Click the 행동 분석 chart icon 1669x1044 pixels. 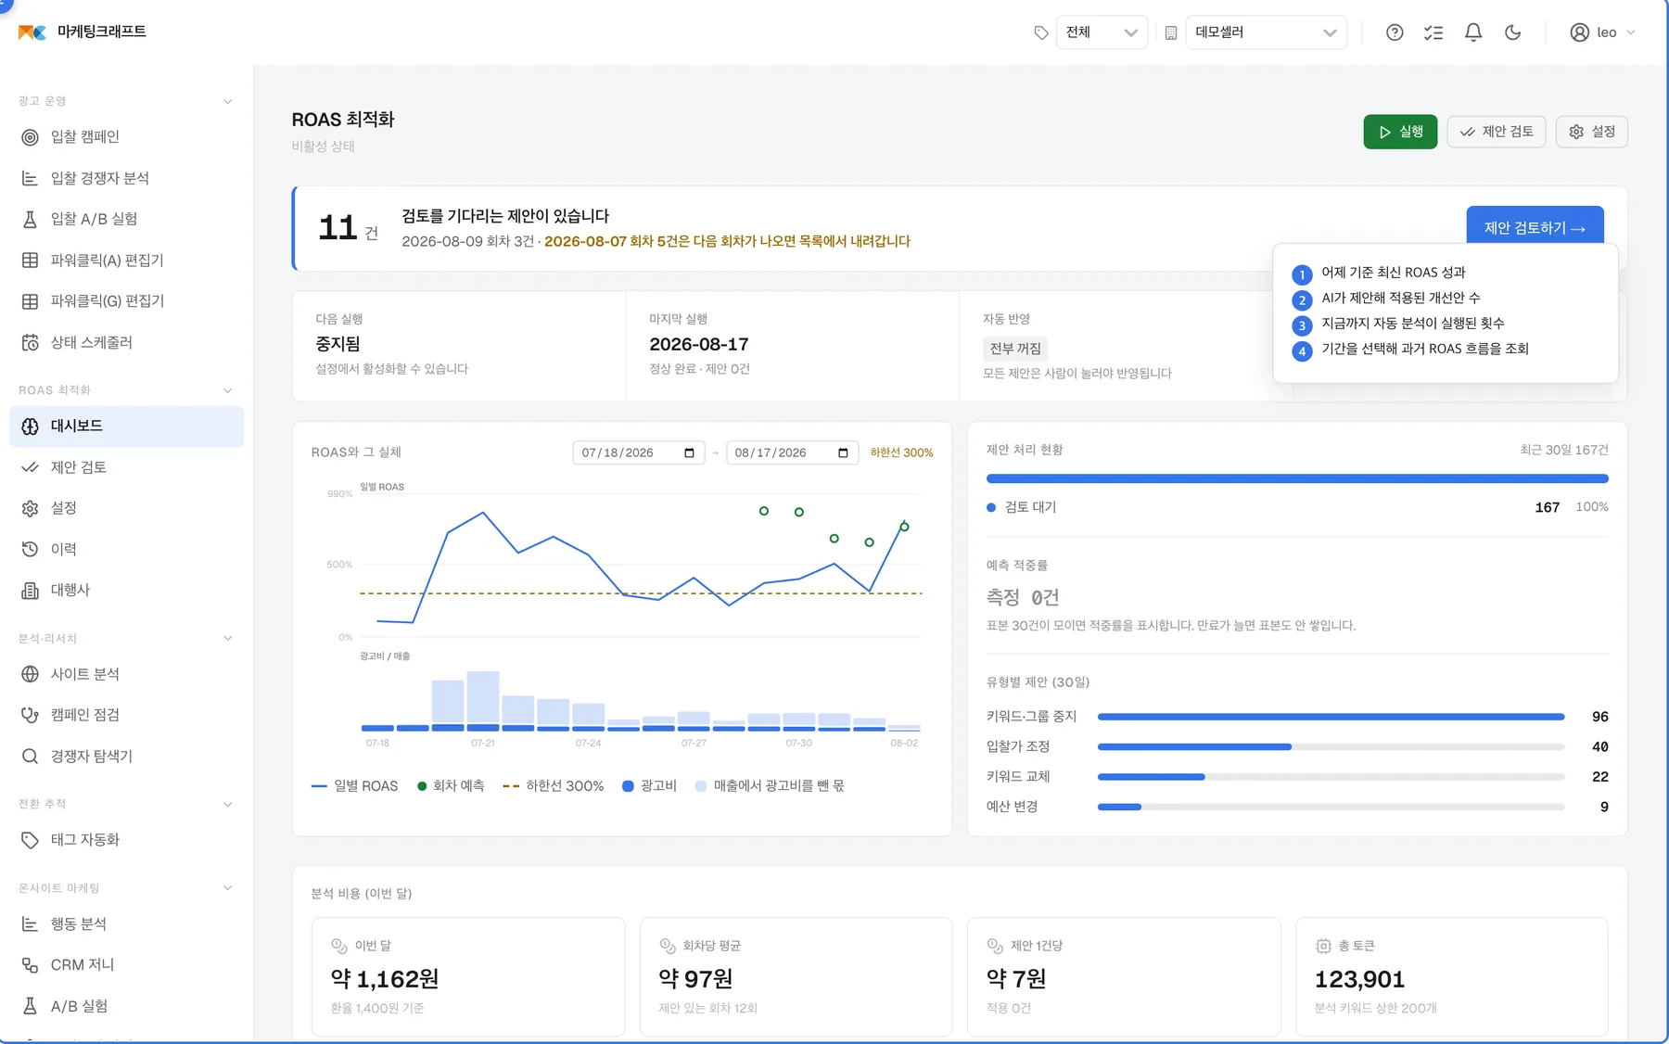tap(30, 924)
